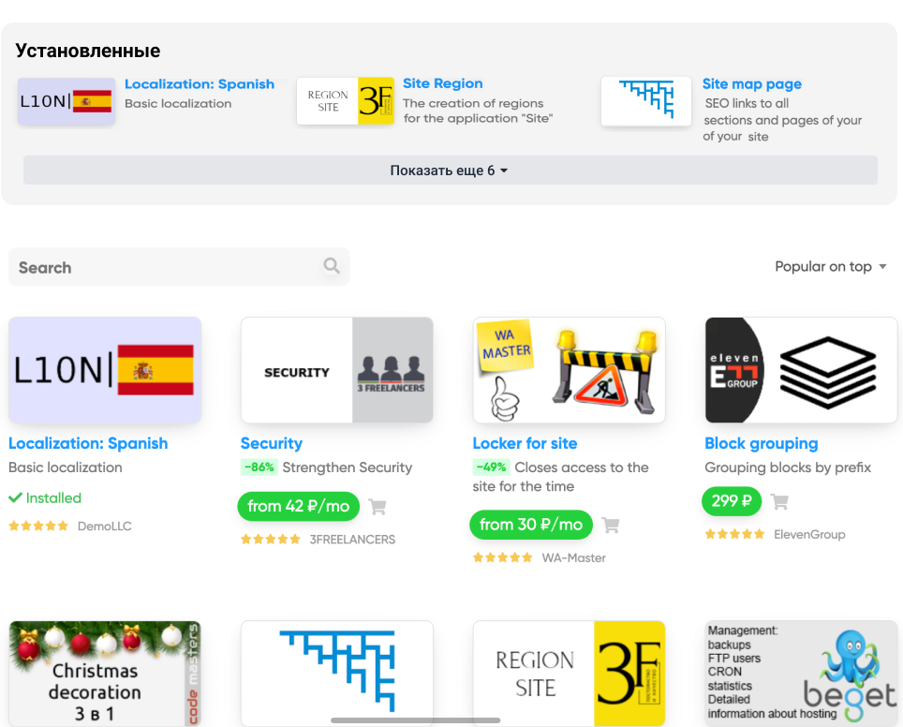Open Security 3 Freelancers thumbnail

tap(337, 370)
